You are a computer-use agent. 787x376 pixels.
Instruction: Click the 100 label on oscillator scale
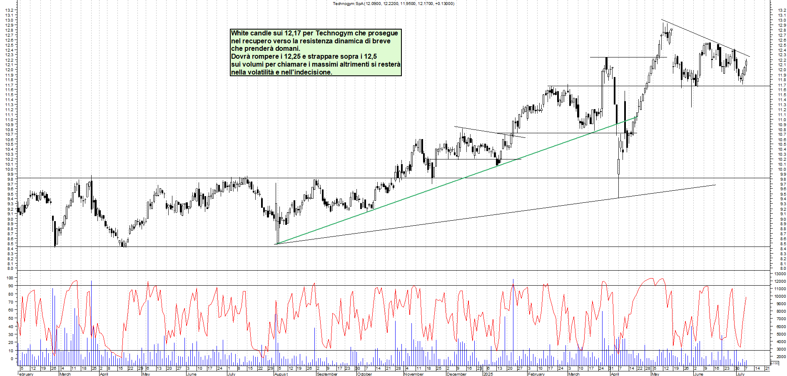tap(10, 278)
